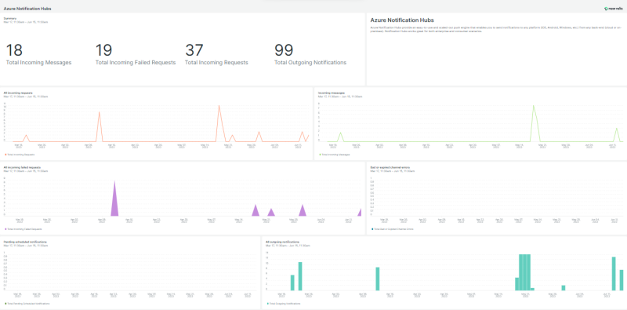Image resolution: width=627 pixels, height=310 pixels.
Task: Select the 18 Total Incoming Messages value
Action: [x=14, y=50]
